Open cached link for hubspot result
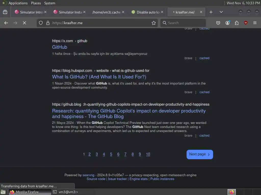The image size is (261, 195). [204, 92]
